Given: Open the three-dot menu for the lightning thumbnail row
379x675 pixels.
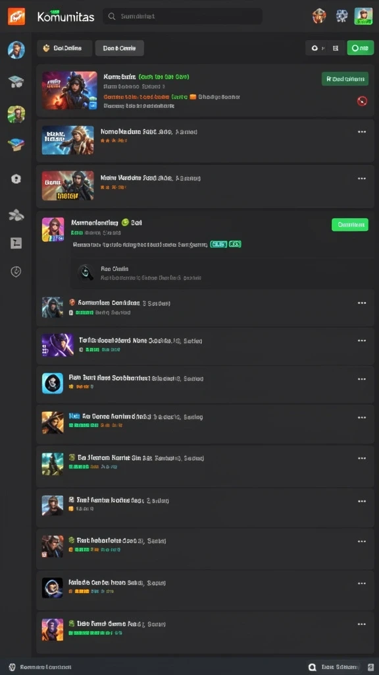Looking at the screenshot, I should [362, 132].
